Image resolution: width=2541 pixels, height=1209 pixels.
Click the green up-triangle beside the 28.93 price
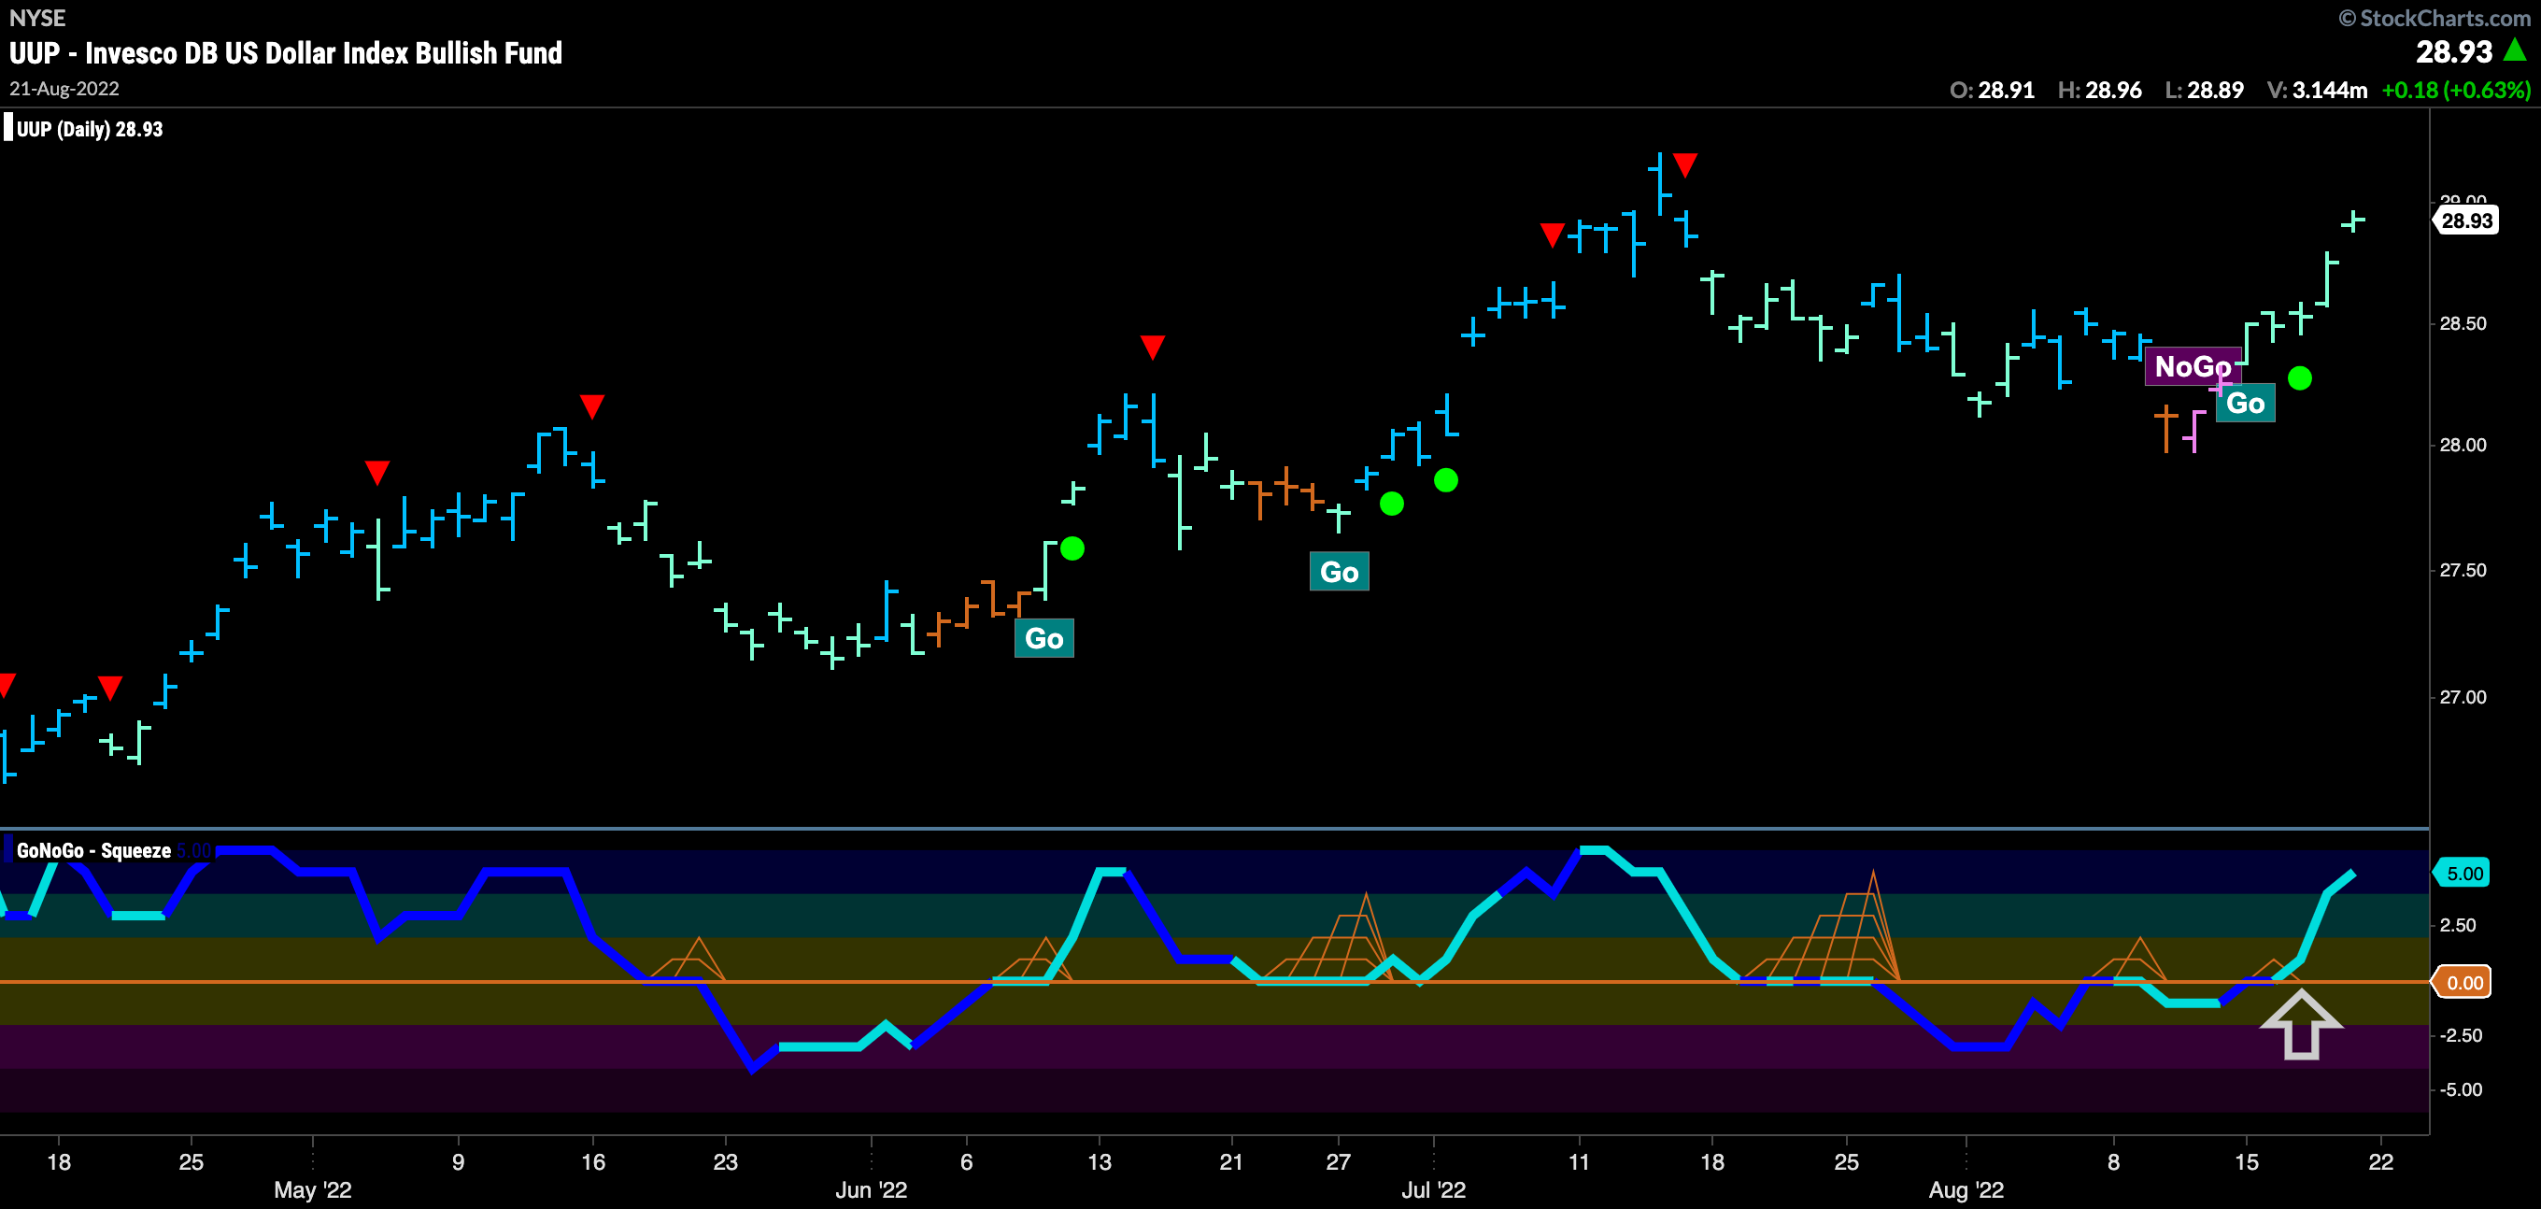[x=2516, y=50]
